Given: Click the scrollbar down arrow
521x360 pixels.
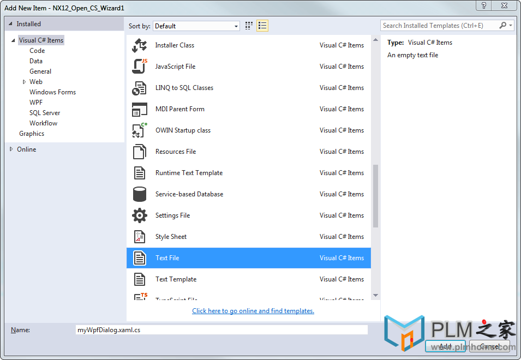Looking at the screenshot, I should 375,295.
